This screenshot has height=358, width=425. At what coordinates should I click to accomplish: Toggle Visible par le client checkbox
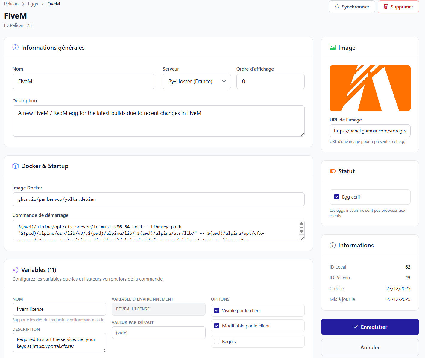point(217,310)
